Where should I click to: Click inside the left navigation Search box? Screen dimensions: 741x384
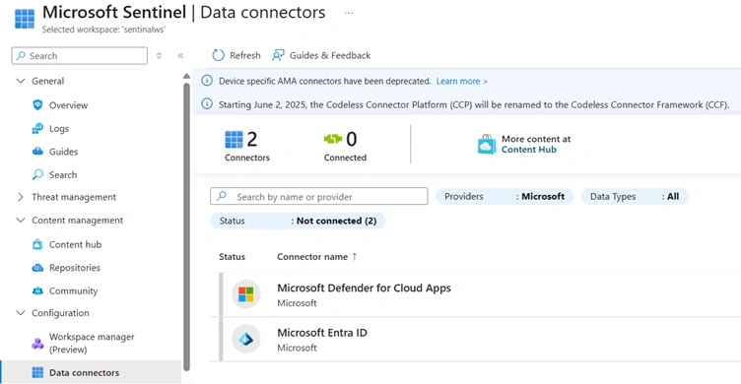[x=80, y=56]
